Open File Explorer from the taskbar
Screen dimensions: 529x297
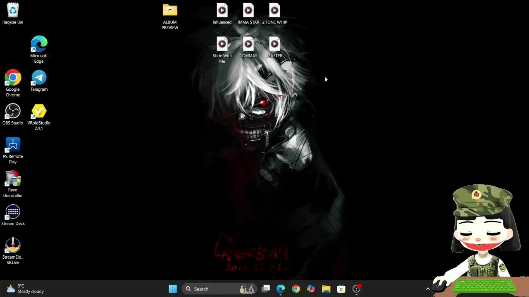326,289
